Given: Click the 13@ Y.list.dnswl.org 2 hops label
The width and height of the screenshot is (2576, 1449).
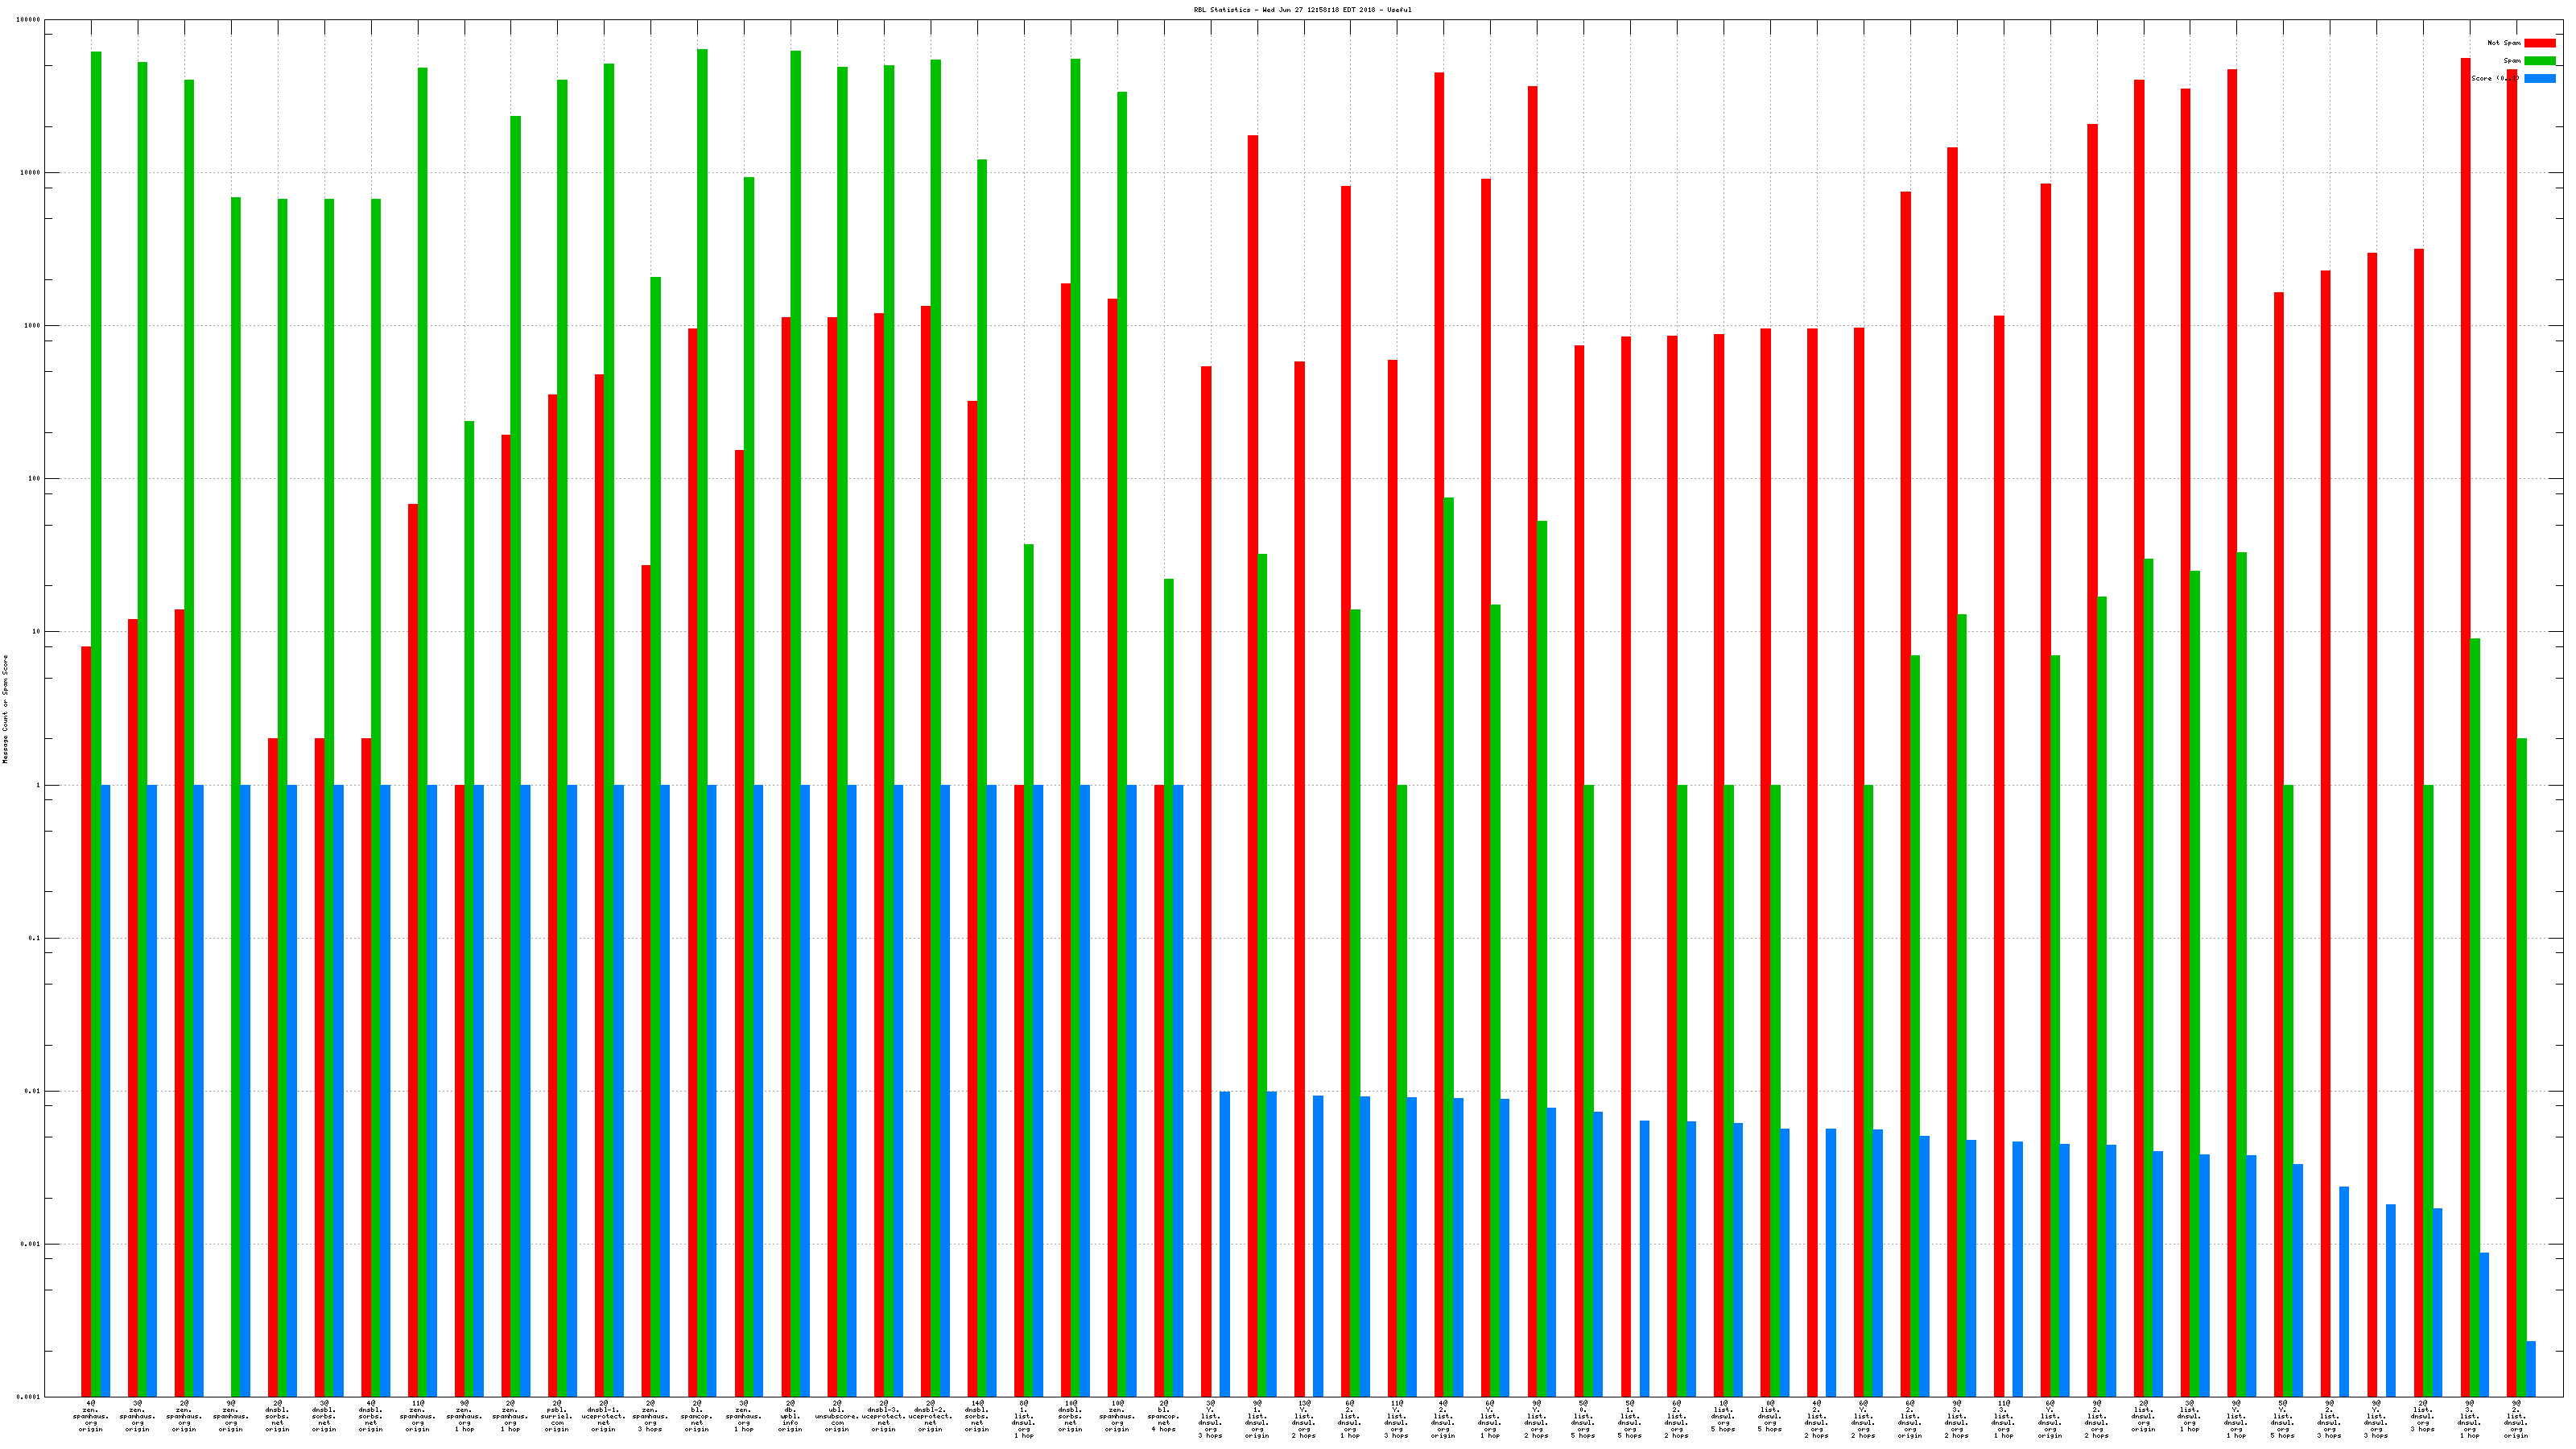Looking at the screenshot, I should [x=1303, y=1419].
